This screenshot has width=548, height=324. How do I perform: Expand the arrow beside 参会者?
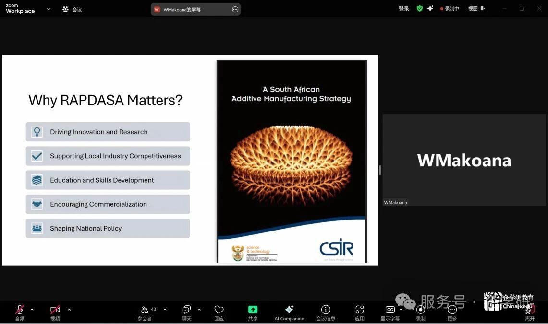coord(165,309)
